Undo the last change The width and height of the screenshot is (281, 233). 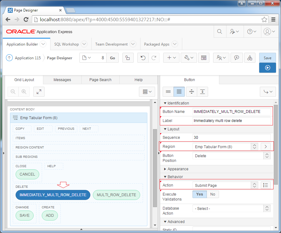coord(143,58)
